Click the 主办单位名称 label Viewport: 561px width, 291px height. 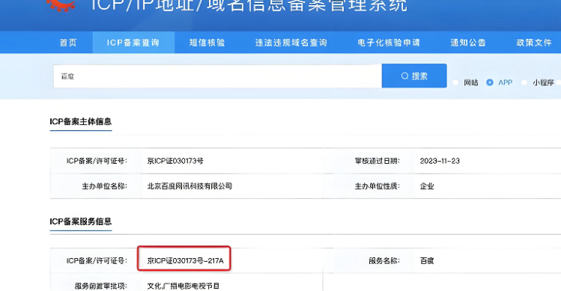click(x=104, y=186)
